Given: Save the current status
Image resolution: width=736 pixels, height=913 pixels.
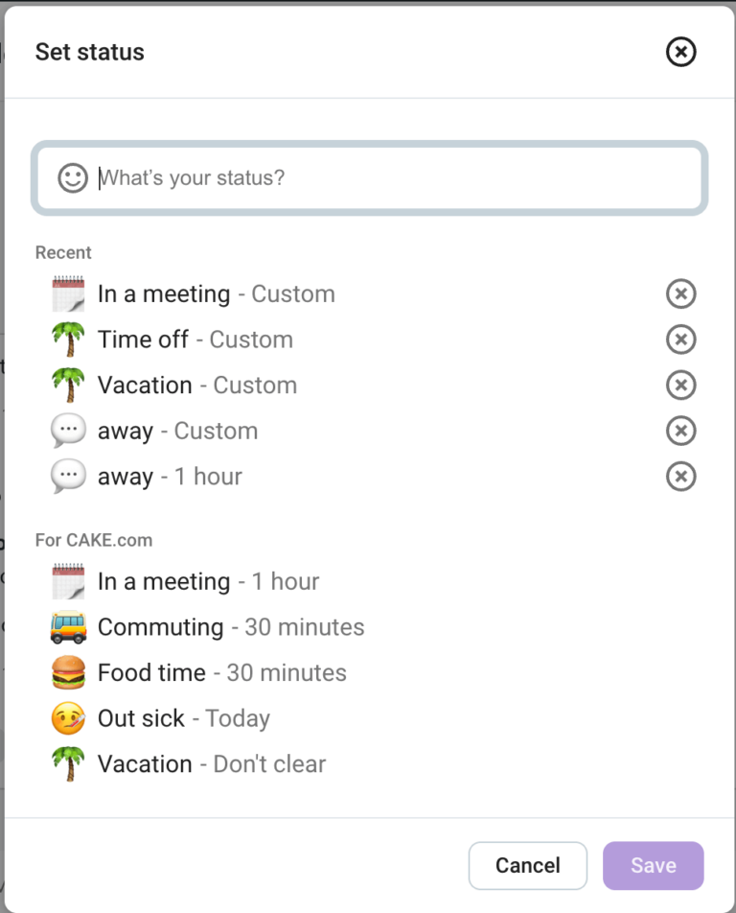Looking at the screenshot, I should (653, 865).
